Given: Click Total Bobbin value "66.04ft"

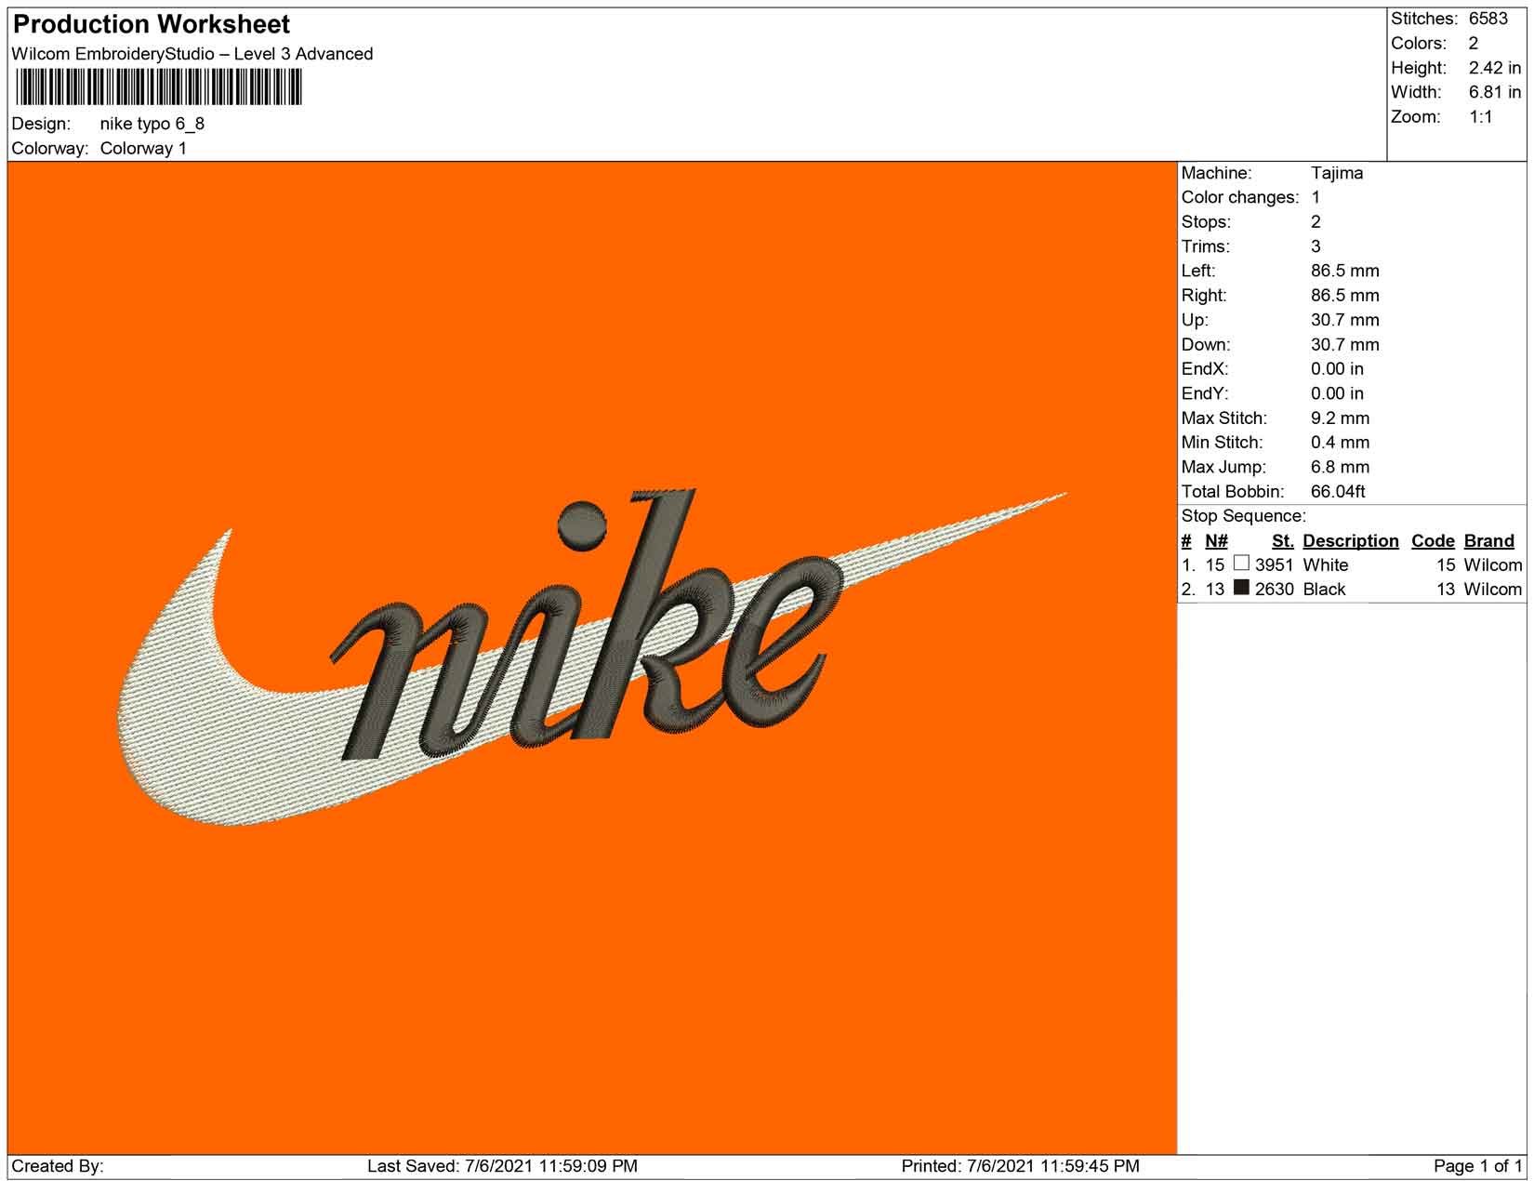Looking at the screenshot, I should pos(1339,491).
